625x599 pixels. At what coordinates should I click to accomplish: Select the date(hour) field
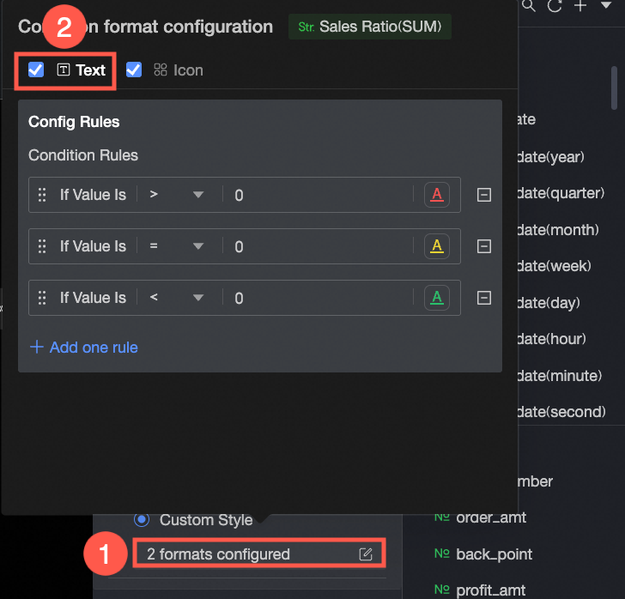552,339
